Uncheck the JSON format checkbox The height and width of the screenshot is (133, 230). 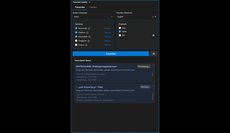coord(120,32)
